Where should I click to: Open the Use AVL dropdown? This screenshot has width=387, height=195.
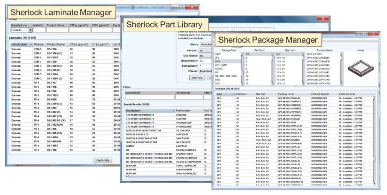click(x=205, y=51)
